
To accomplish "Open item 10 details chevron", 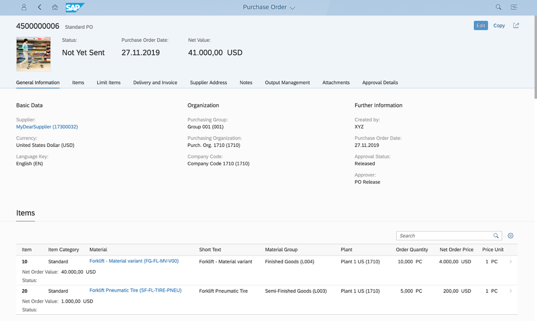I will pyautogui.click(x=510, y=261).
